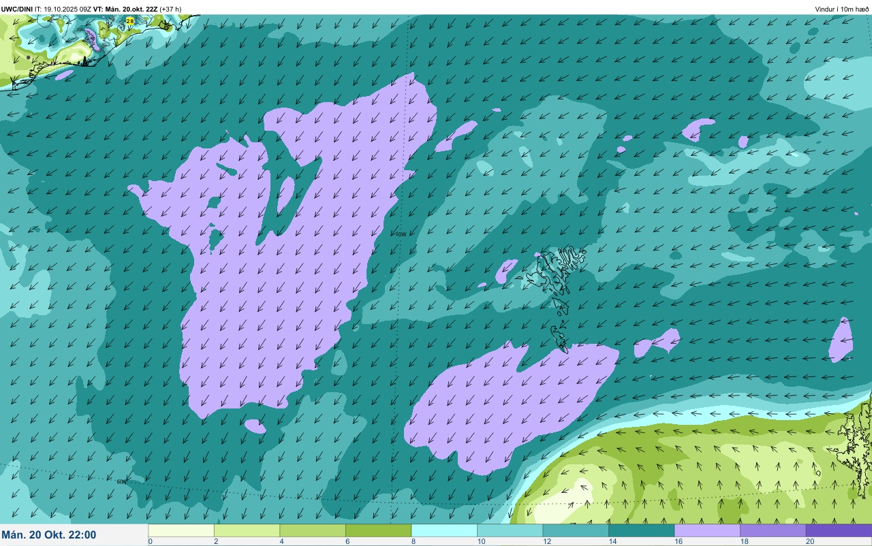Click the legend value 0
The width and height of the screenshot is (872, 546).
[150, 541]
